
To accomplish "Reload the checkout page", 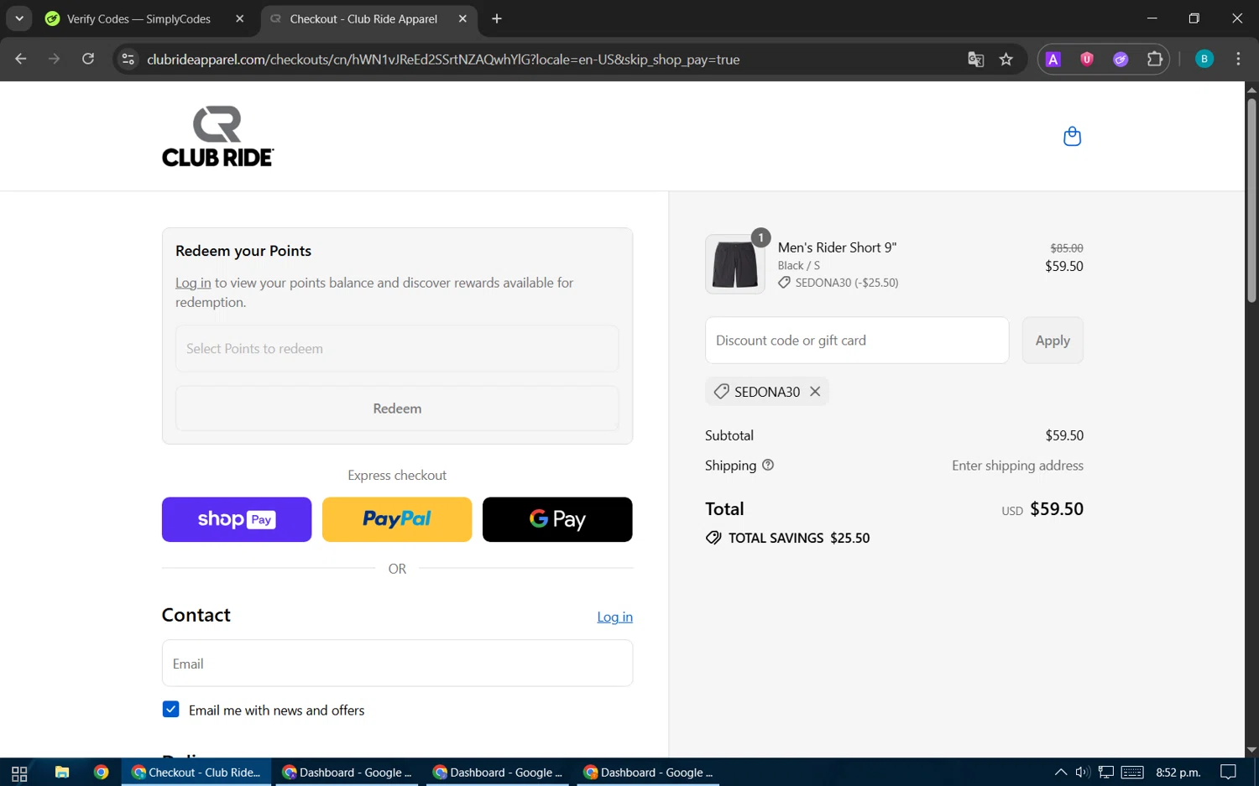I will (88, 59).
